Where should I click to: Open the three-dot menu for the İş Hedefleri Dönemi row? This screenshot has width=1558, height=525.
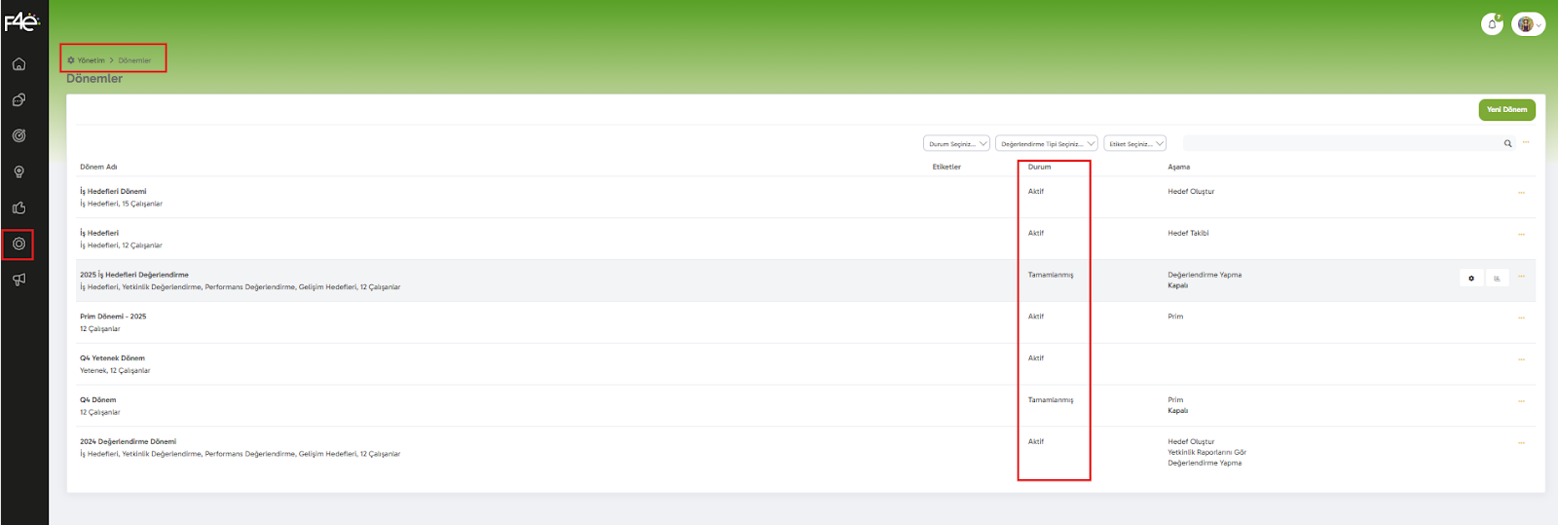(x=1521, y=192)
